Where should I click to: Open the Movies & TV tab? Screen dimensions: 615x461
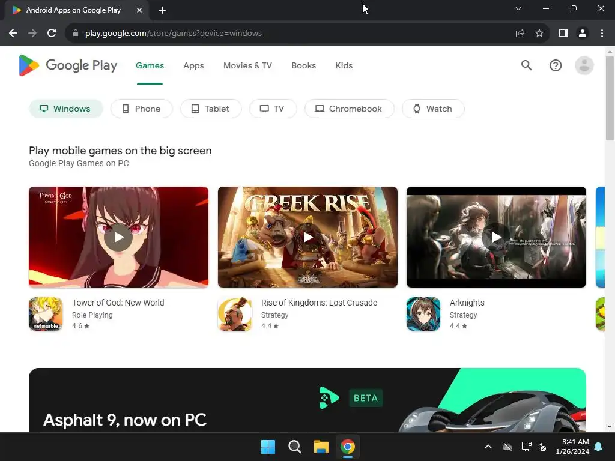coord(247,65)
